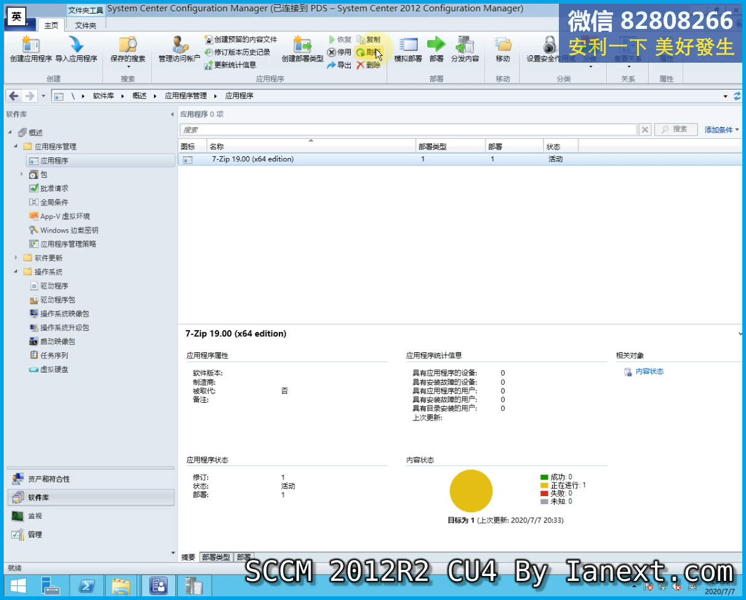Click the green-arrow 部署 ribbon button
The image size is (746, 600).
click(436, 49)
